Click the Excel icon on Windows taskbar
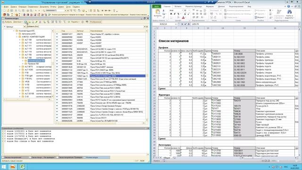 pos(22,167)
